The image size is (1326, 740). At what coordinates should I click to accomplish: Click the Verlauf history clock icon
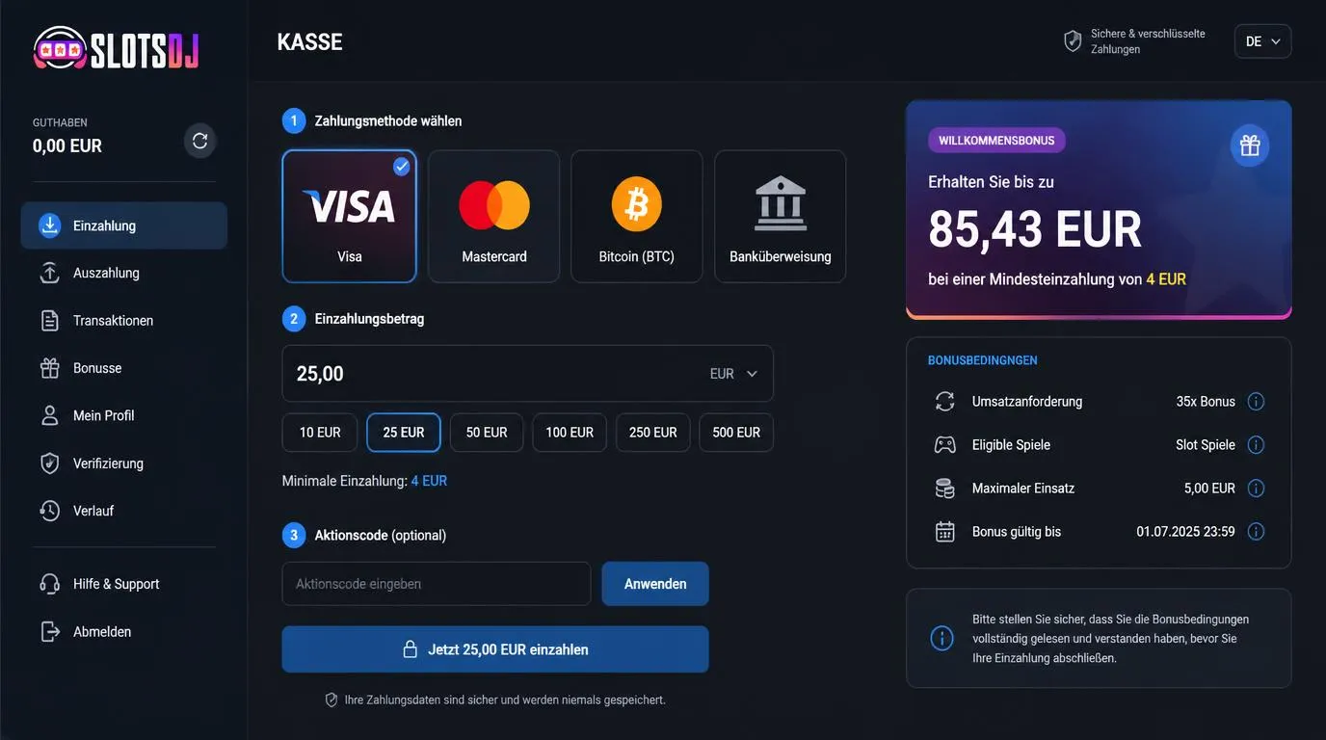click(50, 511)
